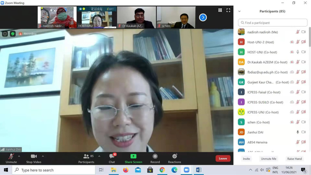Open the Participants panel icon

tap(86, 157)
